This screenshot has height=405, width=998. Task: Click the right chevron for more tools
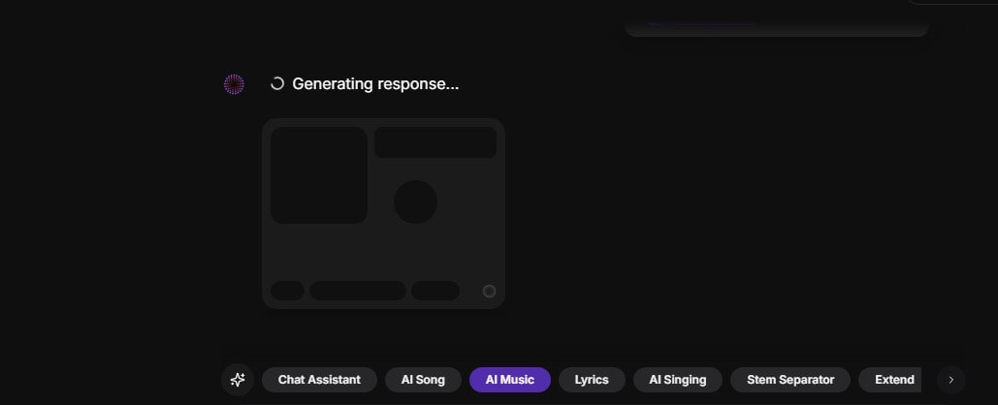click(951, 380)
